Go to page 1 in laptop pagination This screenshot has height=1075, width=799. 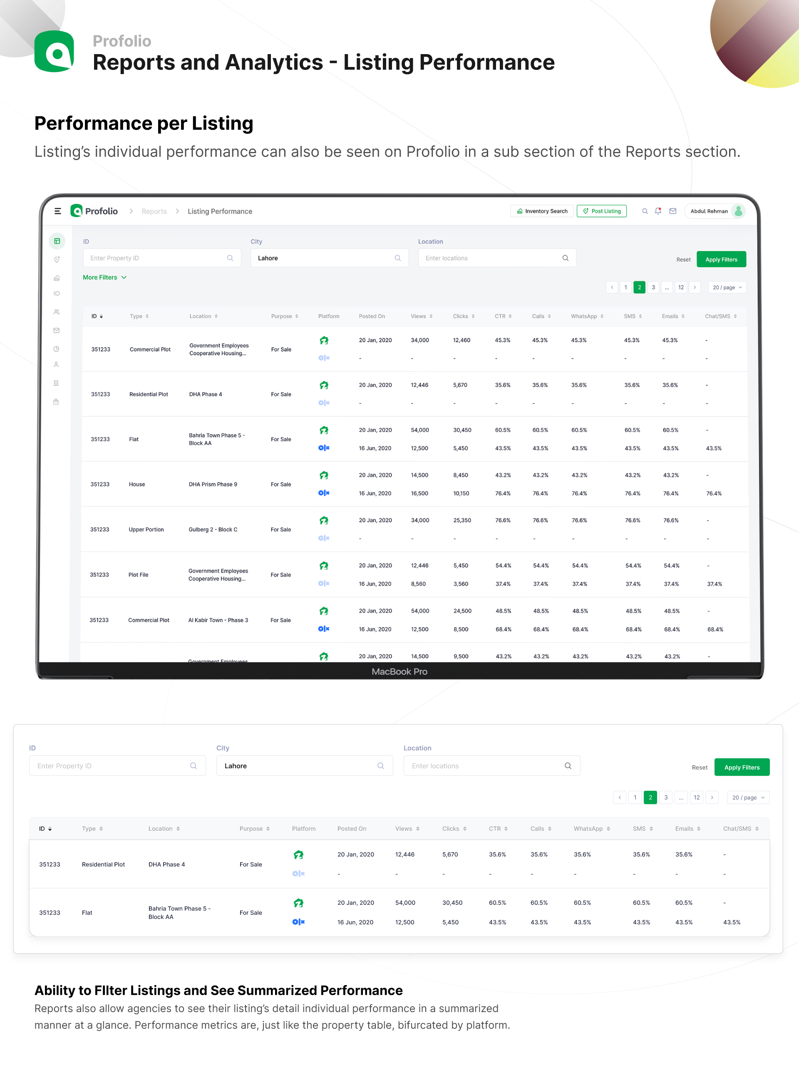(x=625, y=287)
